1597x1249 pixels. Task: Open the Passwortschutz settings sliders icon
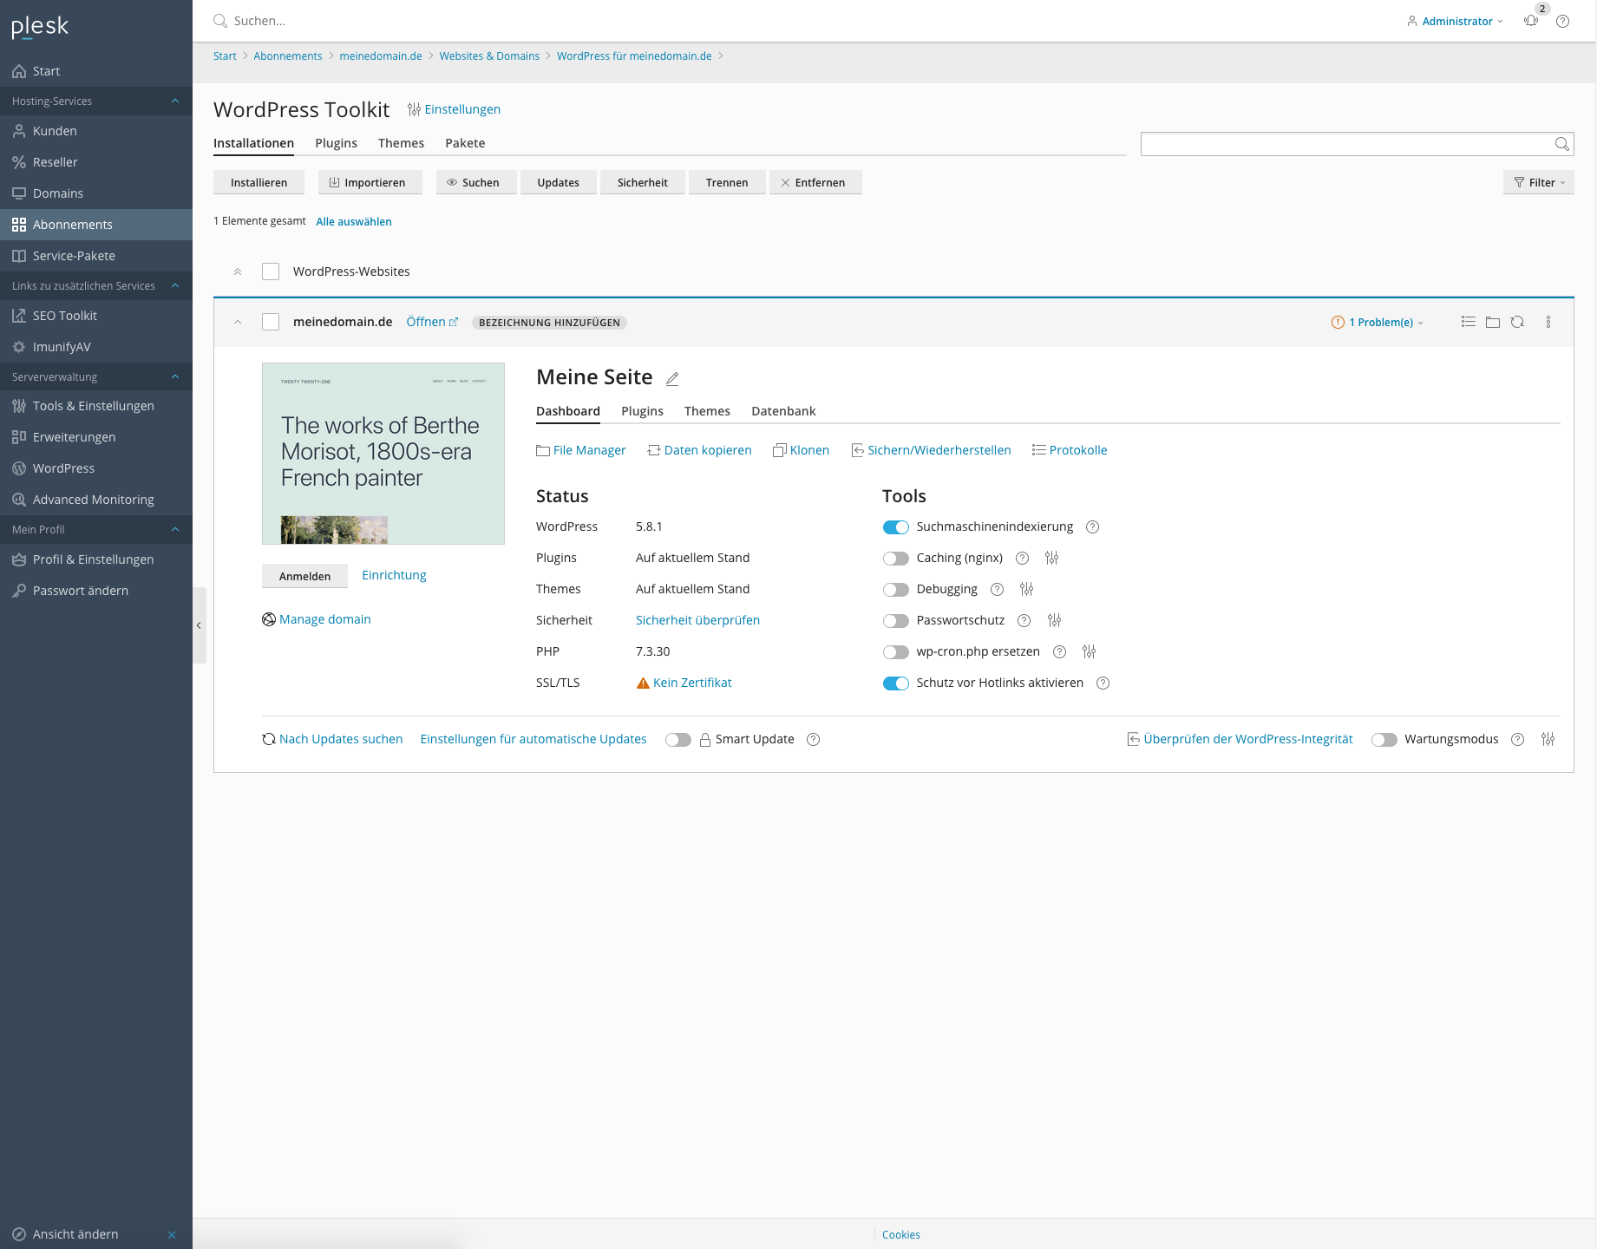click(1054, 620)
